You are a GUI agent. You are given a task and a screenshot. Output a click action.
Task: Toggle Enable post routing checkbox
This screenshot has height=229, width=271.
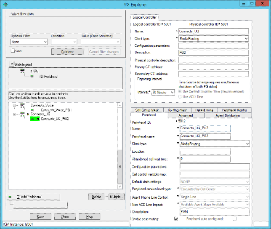(176, 219)
